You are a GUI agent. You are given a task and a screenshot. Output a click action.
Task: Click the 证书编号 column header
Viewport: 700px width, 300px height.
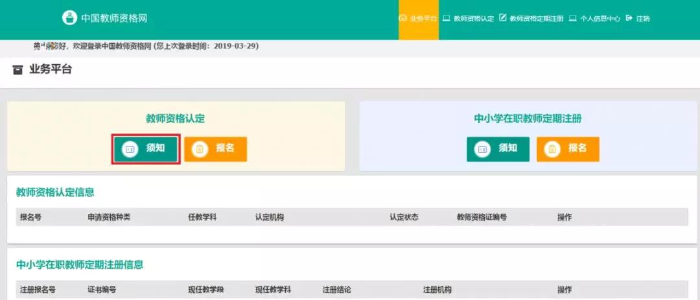point(102,290)
